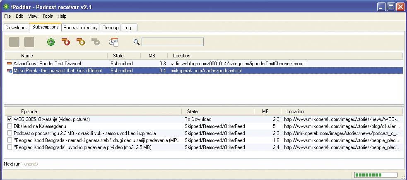Click the search text field in toolbar

(172, 42)
